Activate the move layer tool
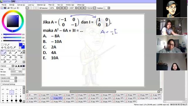 point(2,48)
